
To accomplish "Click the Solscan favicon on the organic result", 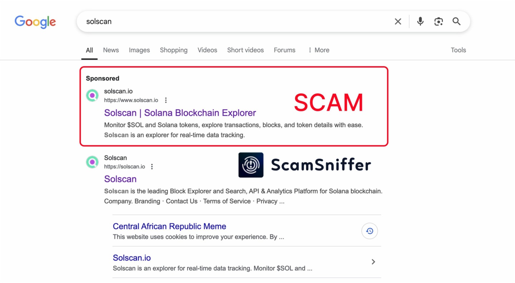I will pos(92,162).
